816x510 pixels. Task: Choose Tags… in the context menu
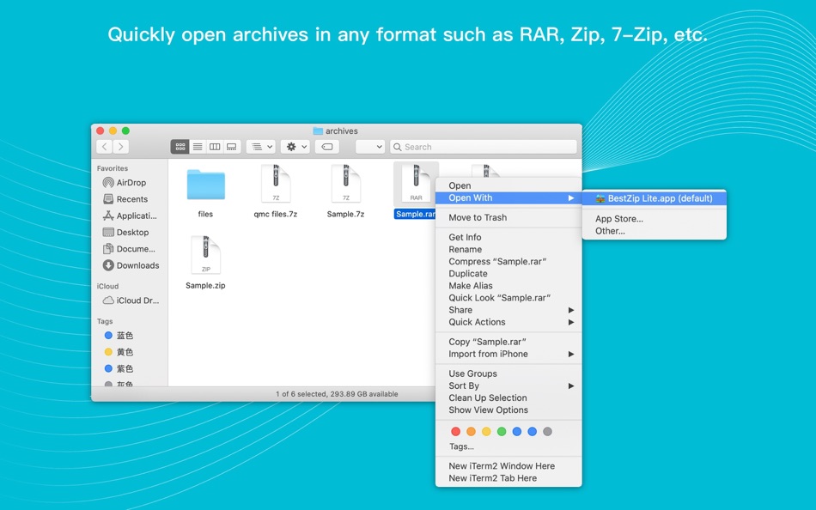tap(508, 446)
